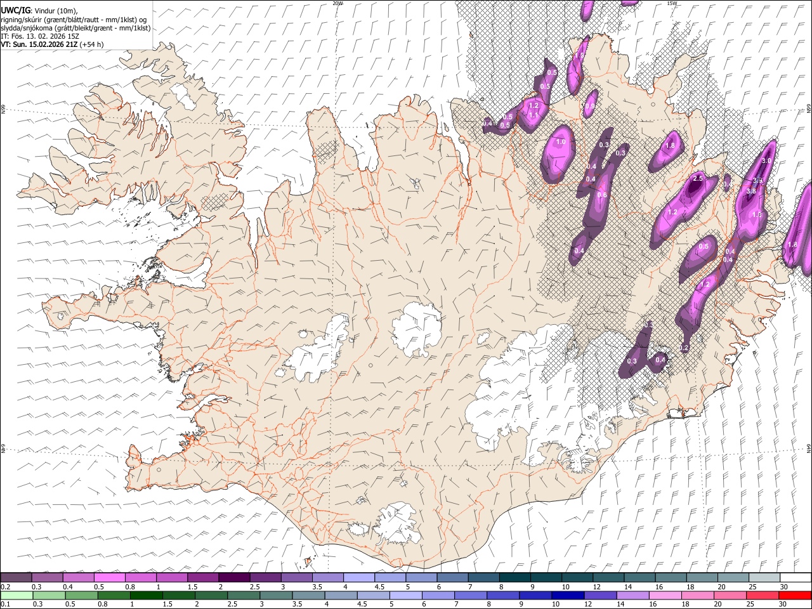The width and height of the screenshot is (812, 609).
Task: Pick the white 30 mm snow legend swatch
Action: 795,578
